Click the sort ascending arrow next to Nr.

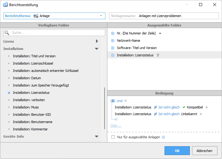coord(160,33)
